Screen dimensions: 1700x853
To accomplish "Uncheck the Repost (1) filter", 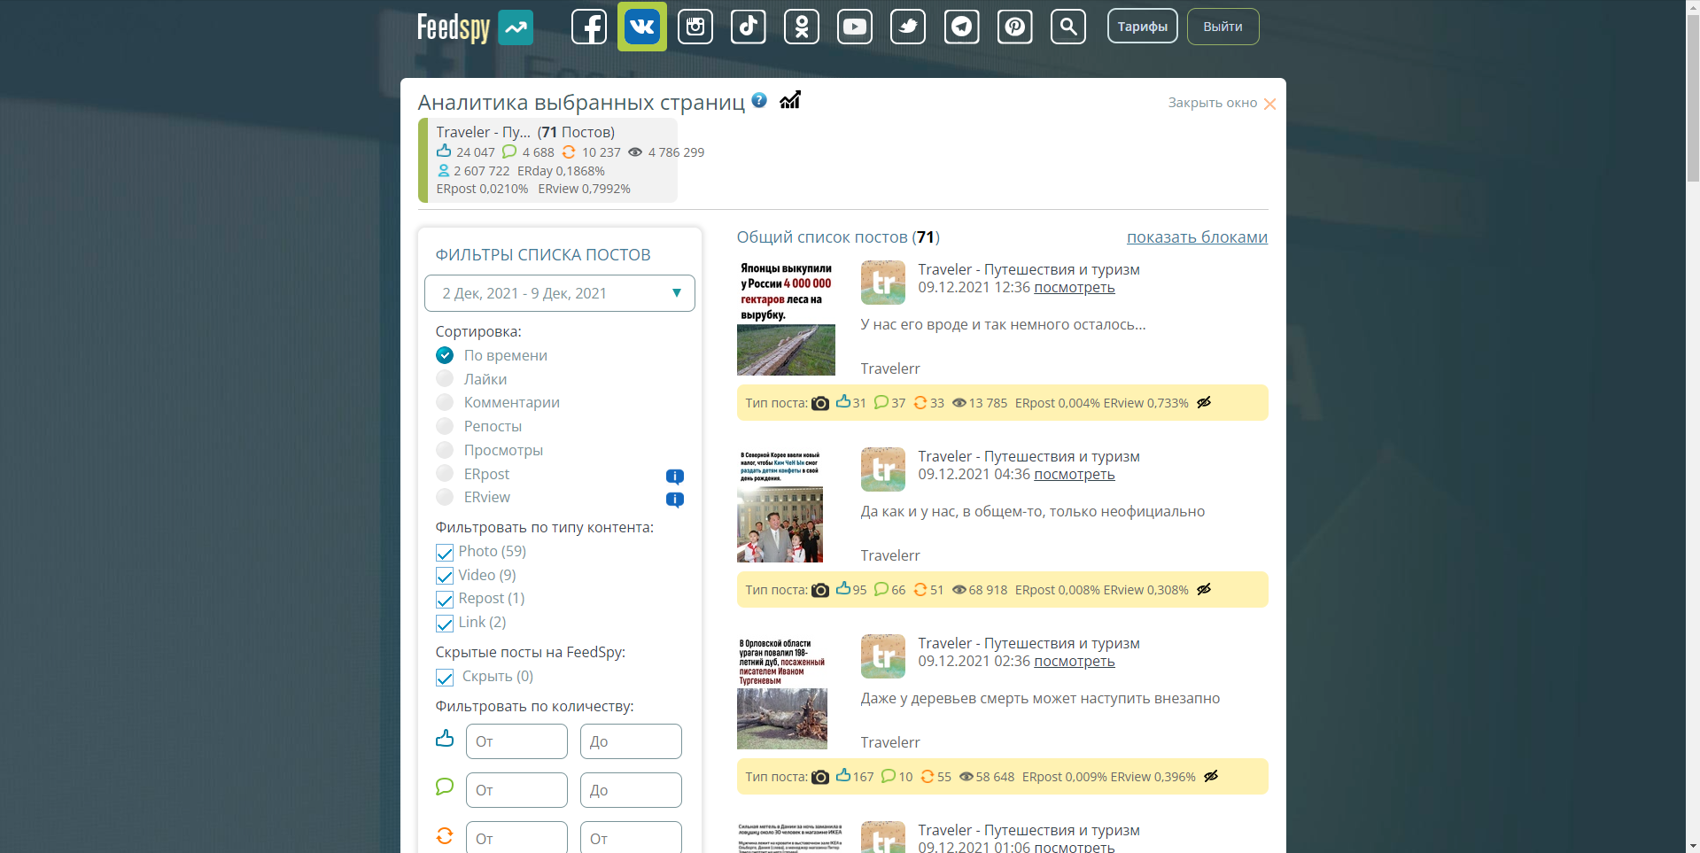I will [x=445, y=600].
